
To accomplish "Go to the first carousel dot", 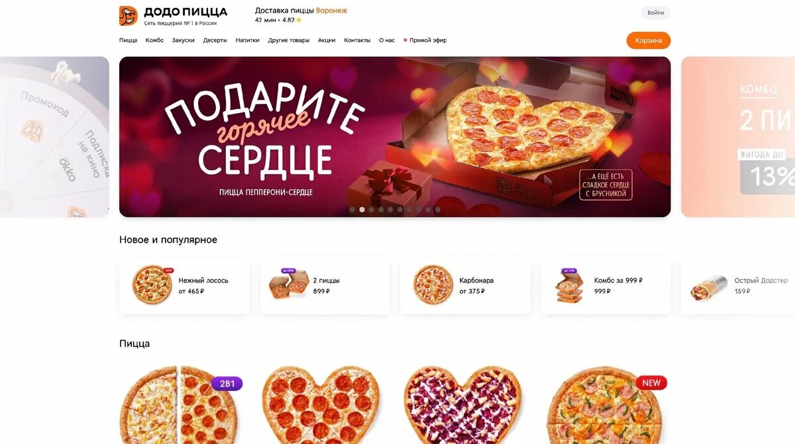I will (x=352, y=209).
